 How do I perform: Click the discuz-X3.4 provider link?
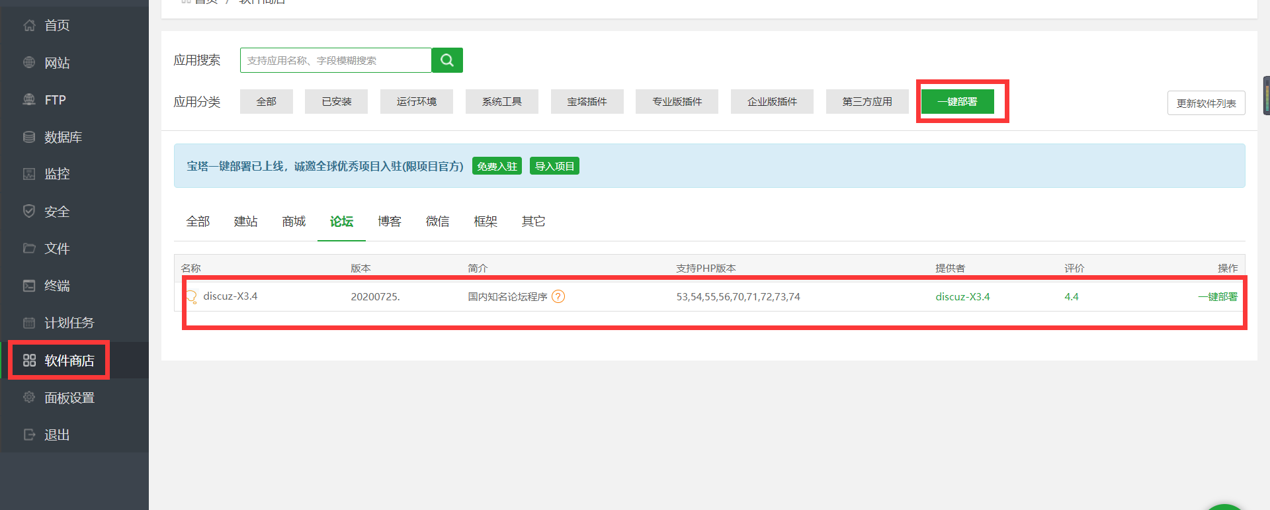[x=962, y=296]
